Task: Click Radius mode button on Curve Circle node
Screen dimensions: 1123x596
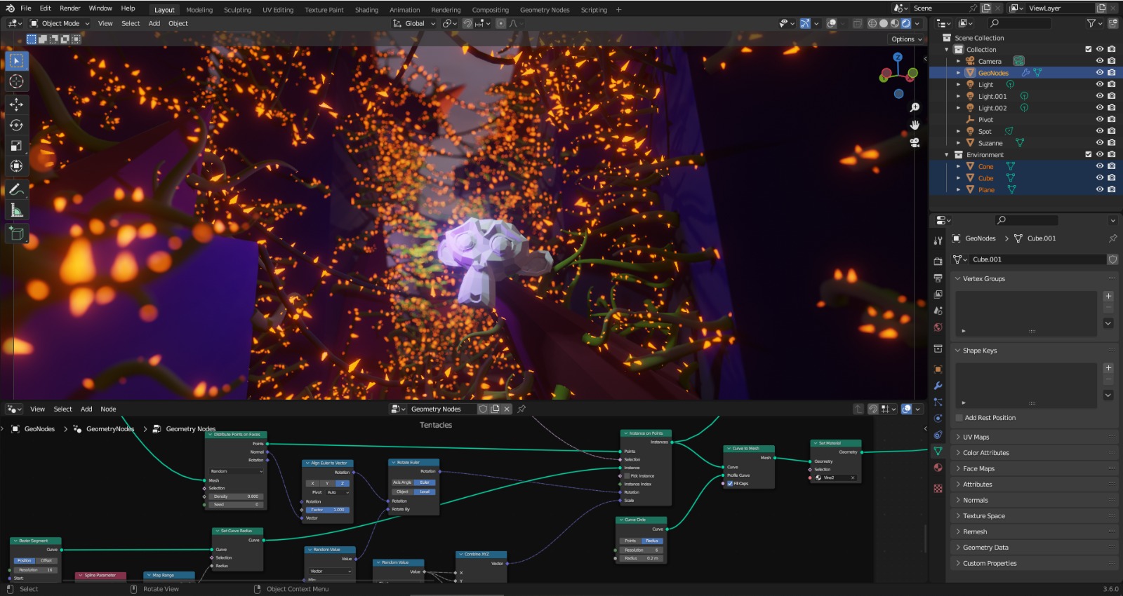Action: coord(652,541)
